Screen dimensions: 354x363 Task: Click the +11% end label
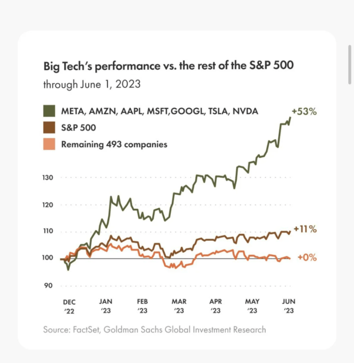[305, 229]
